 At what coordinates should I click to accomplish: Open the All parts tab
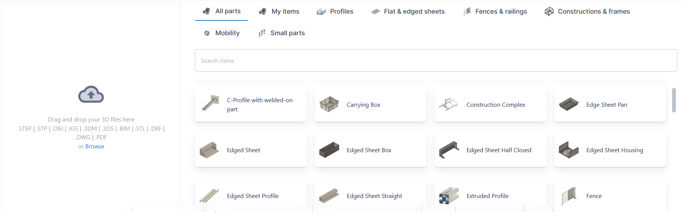pyautogui.click(x=221, y=11)
